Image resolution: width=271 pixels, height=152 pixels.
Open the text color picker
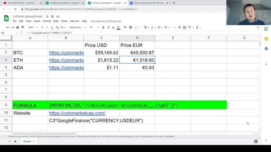tap(119, 27)
